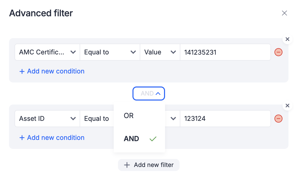
Task: Add new condition to the Asset ID group
Action: point(52,138)
